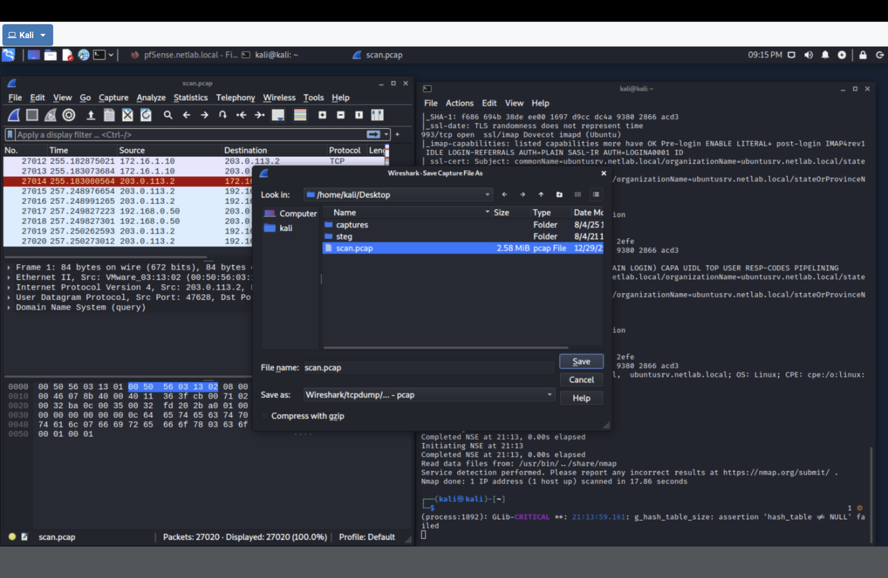The width and height of the screenshot is (888, 578).
Task: Expand the Domain Name System query details
Action: (x=9, y=307)
